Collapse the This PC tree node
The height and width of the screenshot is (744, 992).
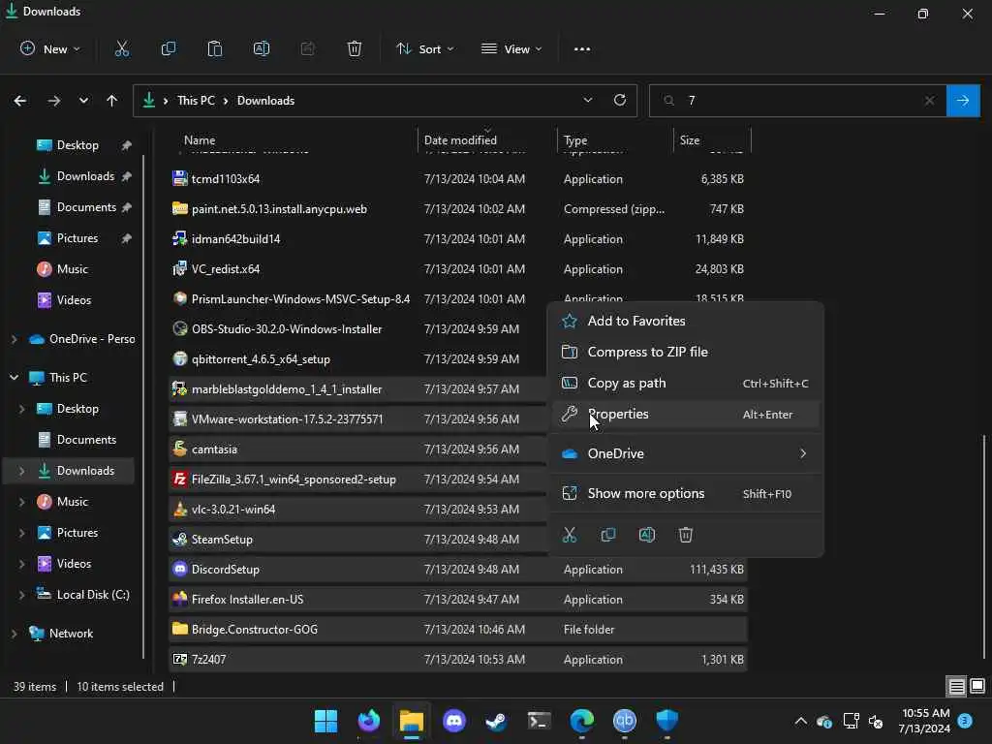click(x=14, y=378)
